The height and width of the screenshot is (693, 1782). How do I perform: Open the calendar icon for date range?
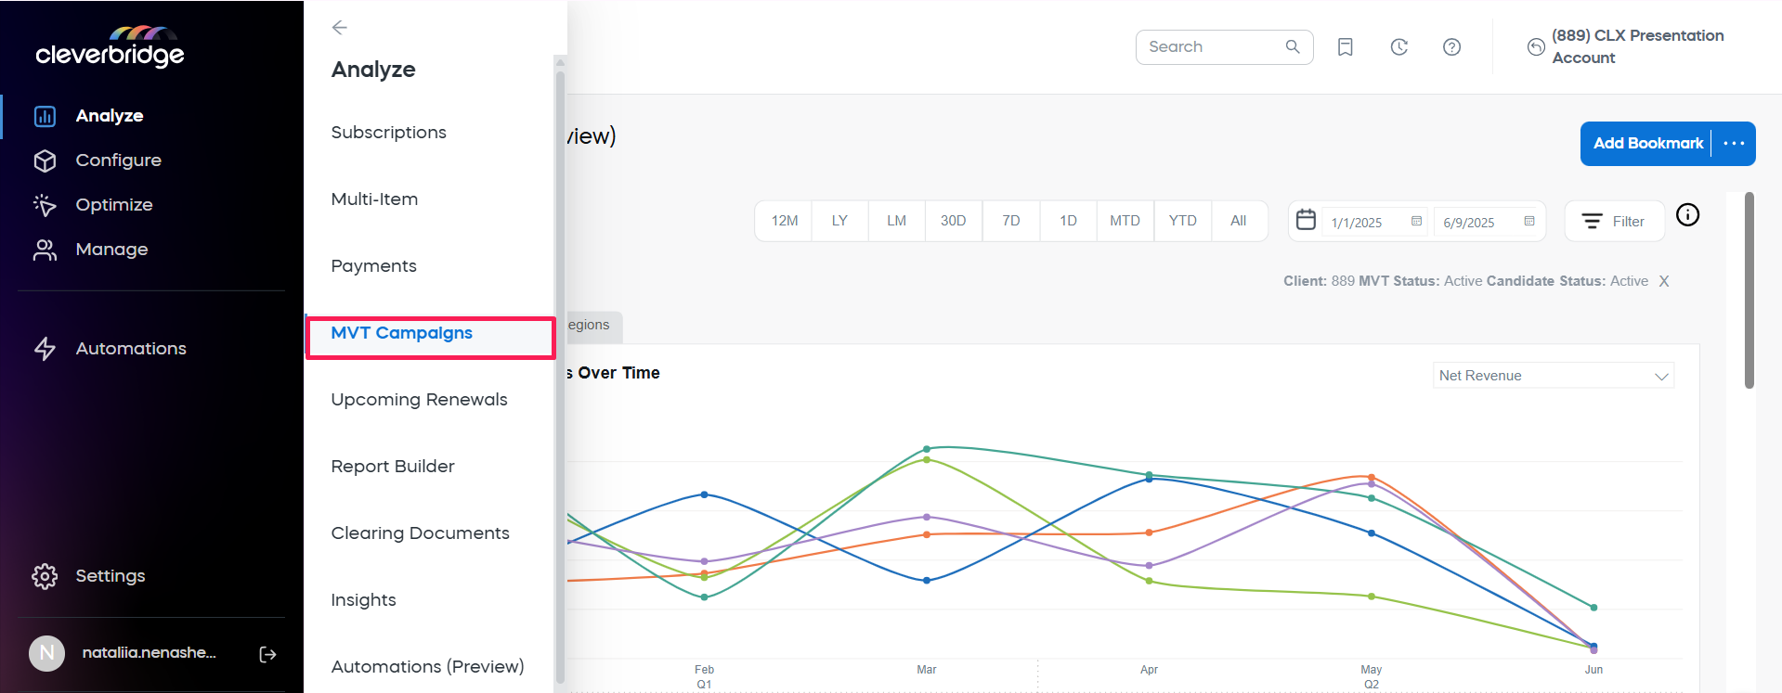click(x=1306, y=221)
